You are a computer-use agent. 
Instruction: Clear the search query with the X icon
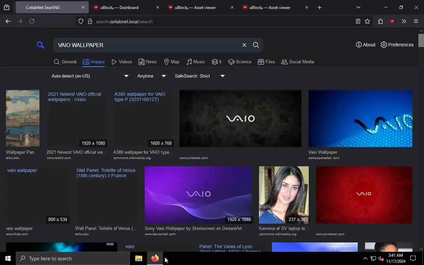point(244,45)
